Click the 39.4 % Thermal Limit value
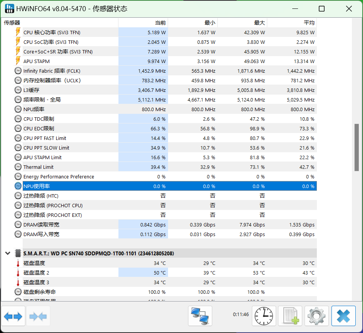363x333 pixels. [x=158, y=167]
